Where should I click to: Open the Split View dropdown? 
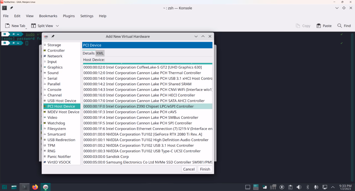click(57, 26)
